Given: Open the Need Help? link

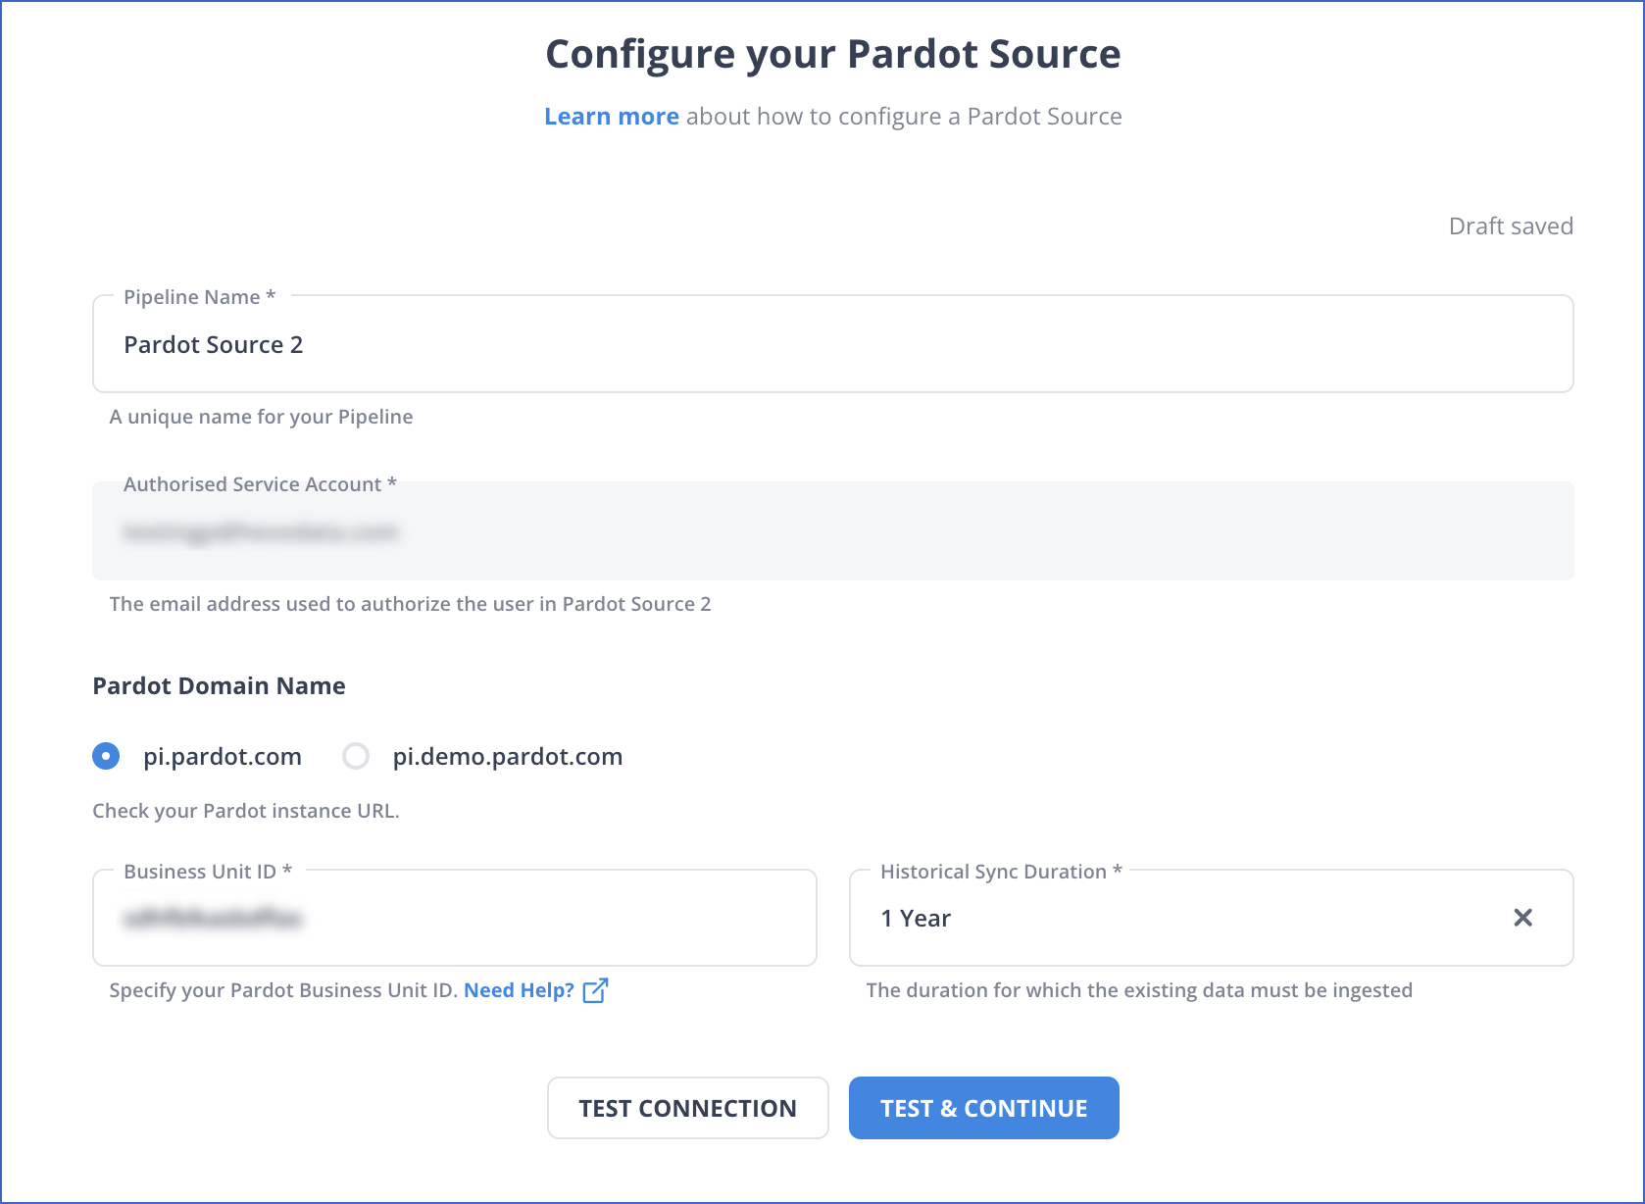Looking at the screenshot, I should click(519, 990).
